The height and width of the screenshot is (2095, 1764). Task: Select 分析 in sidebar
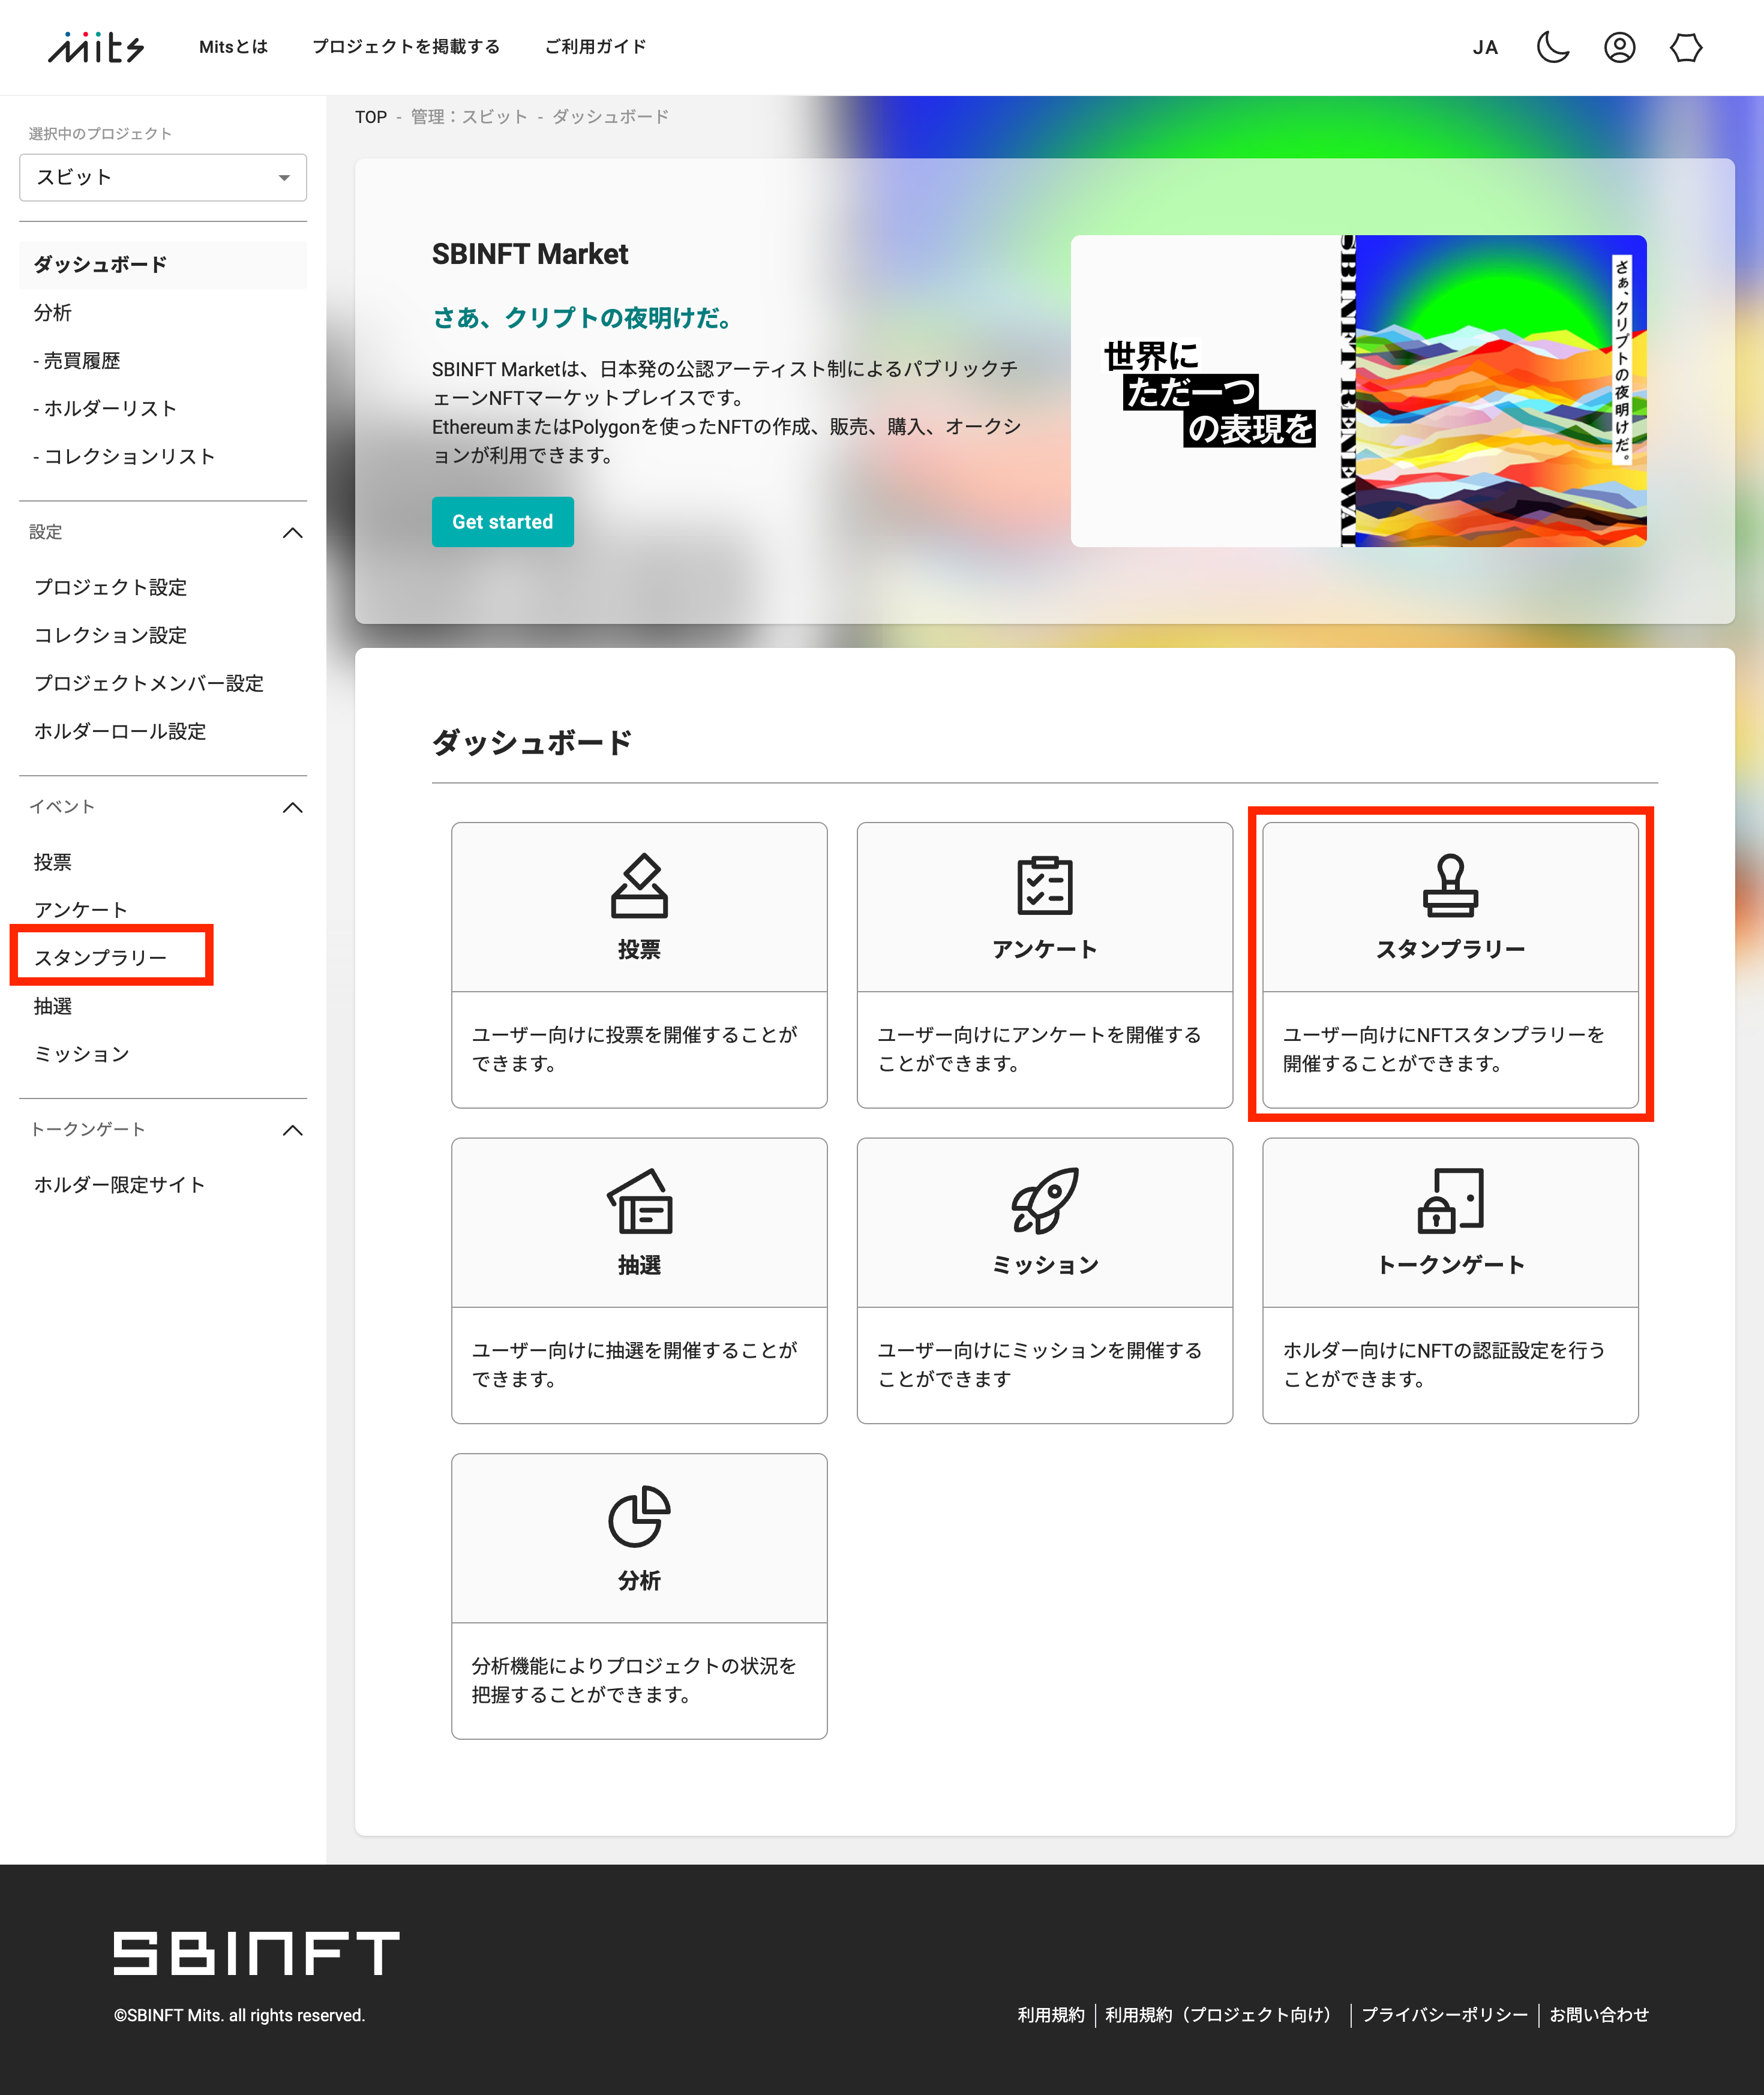[53, 313]
